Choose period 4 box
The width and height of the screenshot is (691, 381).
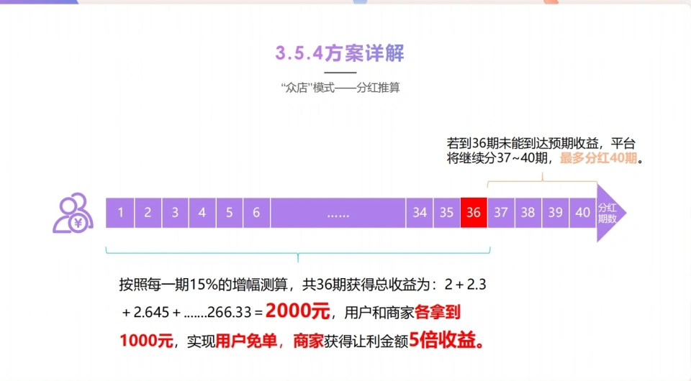(202, 213)
